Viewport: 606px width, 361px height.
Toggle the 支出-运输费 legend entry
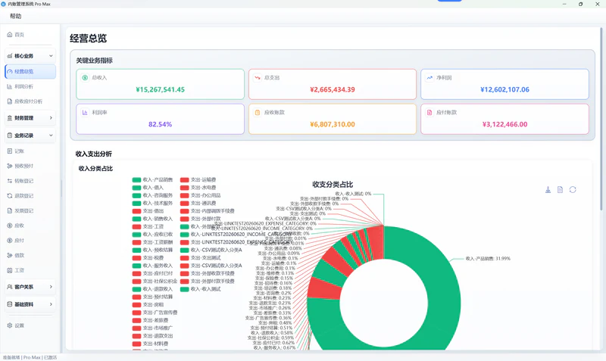198,180
